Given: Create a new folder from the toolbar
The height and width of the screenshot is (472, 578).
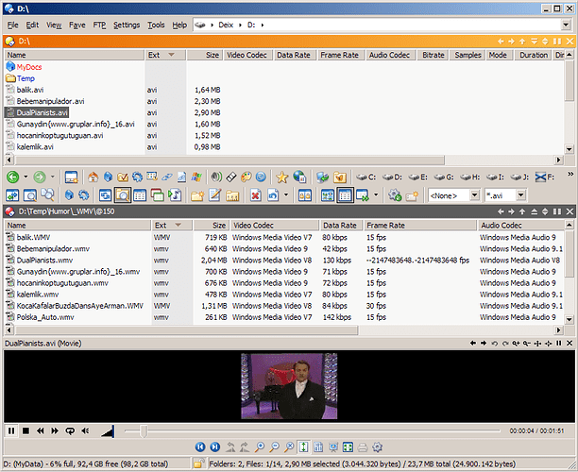Looking at the screenshot, I should click(x=197, y=195).
